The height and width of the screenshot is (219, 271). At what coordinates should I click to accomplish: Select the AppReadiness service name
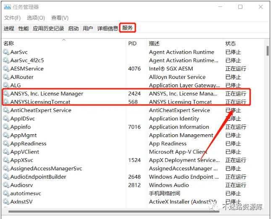[x=28, y=143]
